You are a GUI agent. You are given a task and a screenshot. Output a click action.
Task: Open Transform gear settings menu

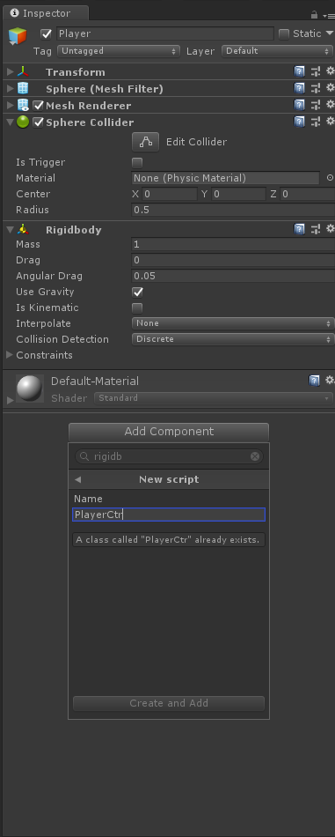tap(331, 71)
